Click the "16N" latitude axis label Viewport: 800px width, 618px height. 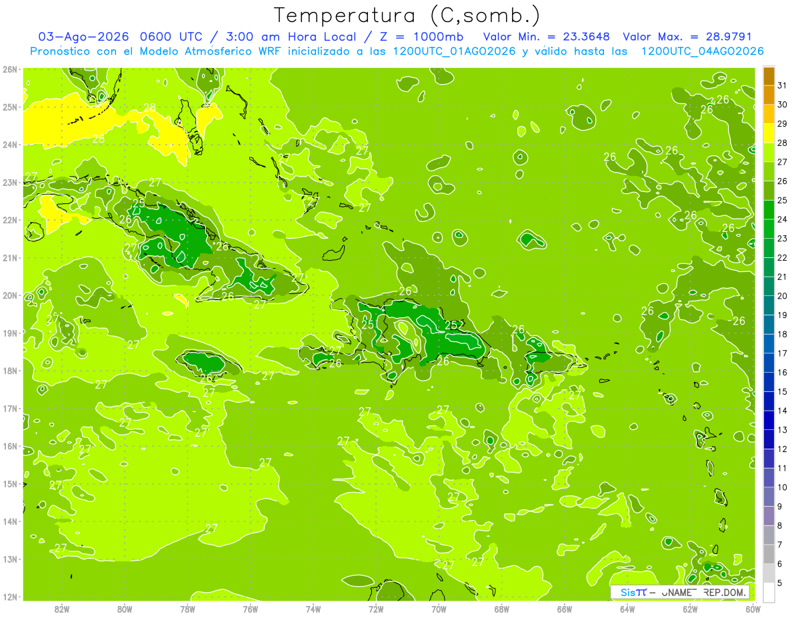(x=10, y=446)
